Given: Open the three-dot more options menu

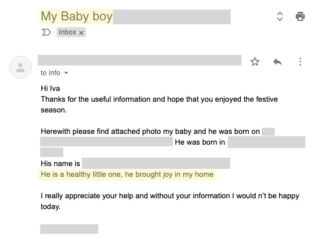Looking at the screenshot, I should point(300,62).
